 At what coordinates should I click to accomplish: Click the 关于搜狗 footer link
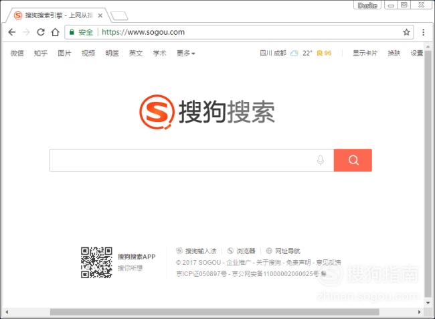[268, 263]
